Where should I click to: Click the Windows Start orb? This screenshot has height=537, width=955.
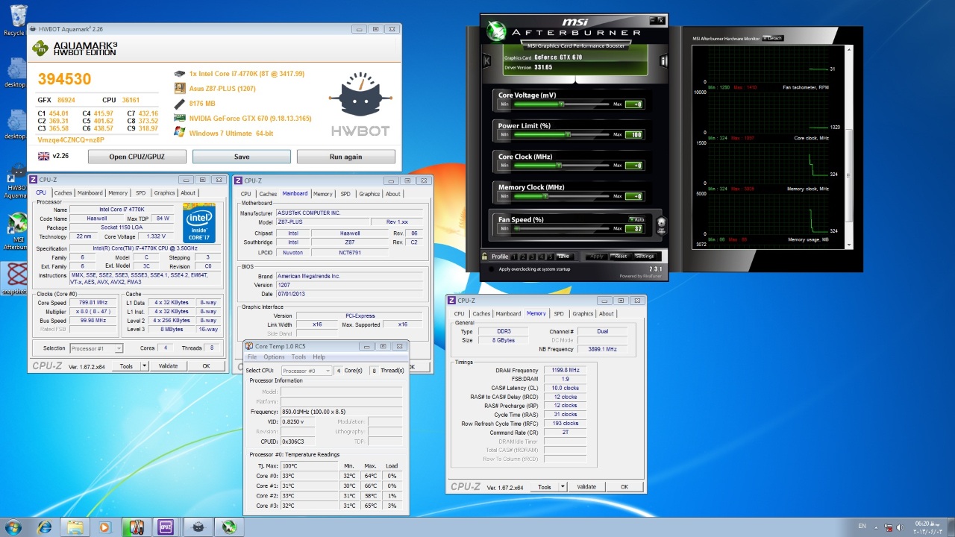pos(13,527)
